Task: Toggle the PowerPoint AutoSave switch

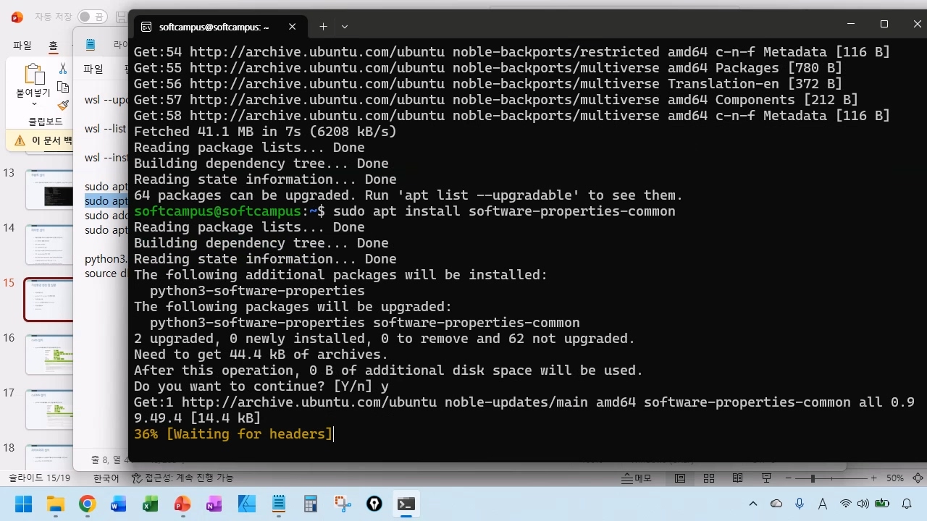Action: (x=91, y=17)
